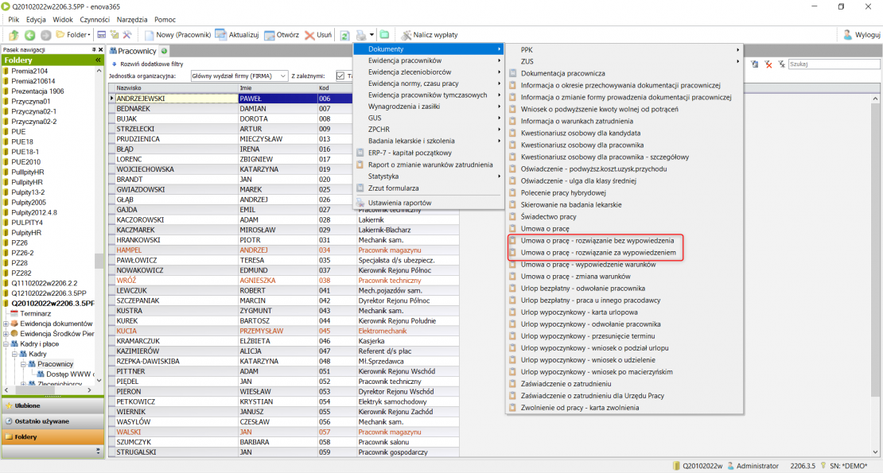Expand the Ewidencja dokumentów tree node
This screenshot has height=473, width=883.
click(x=6, y=324)
